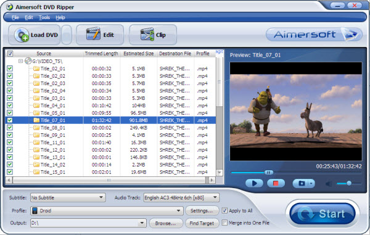Click the volume slider knob
Viewport: 370px width, 235px height.
(x=349, y=183)
